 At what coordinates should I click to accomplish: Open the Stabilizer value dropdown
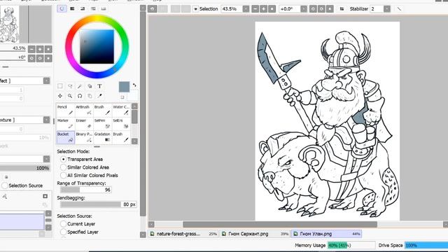click(x=387, y=9)
